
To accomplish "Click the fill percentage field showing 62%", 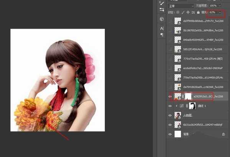I will 213,13.
